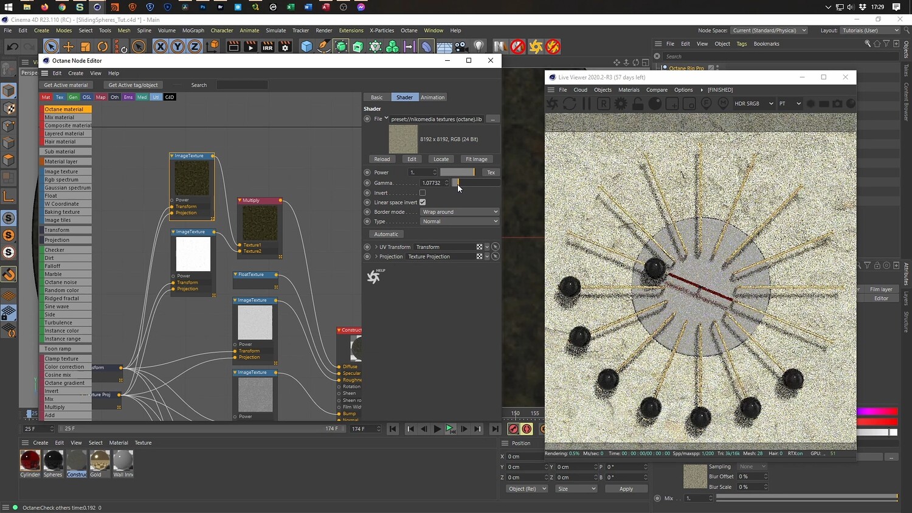Open the Border mode dropdown
Viewport: 912px width, 513px height.
tap(460, 212)
